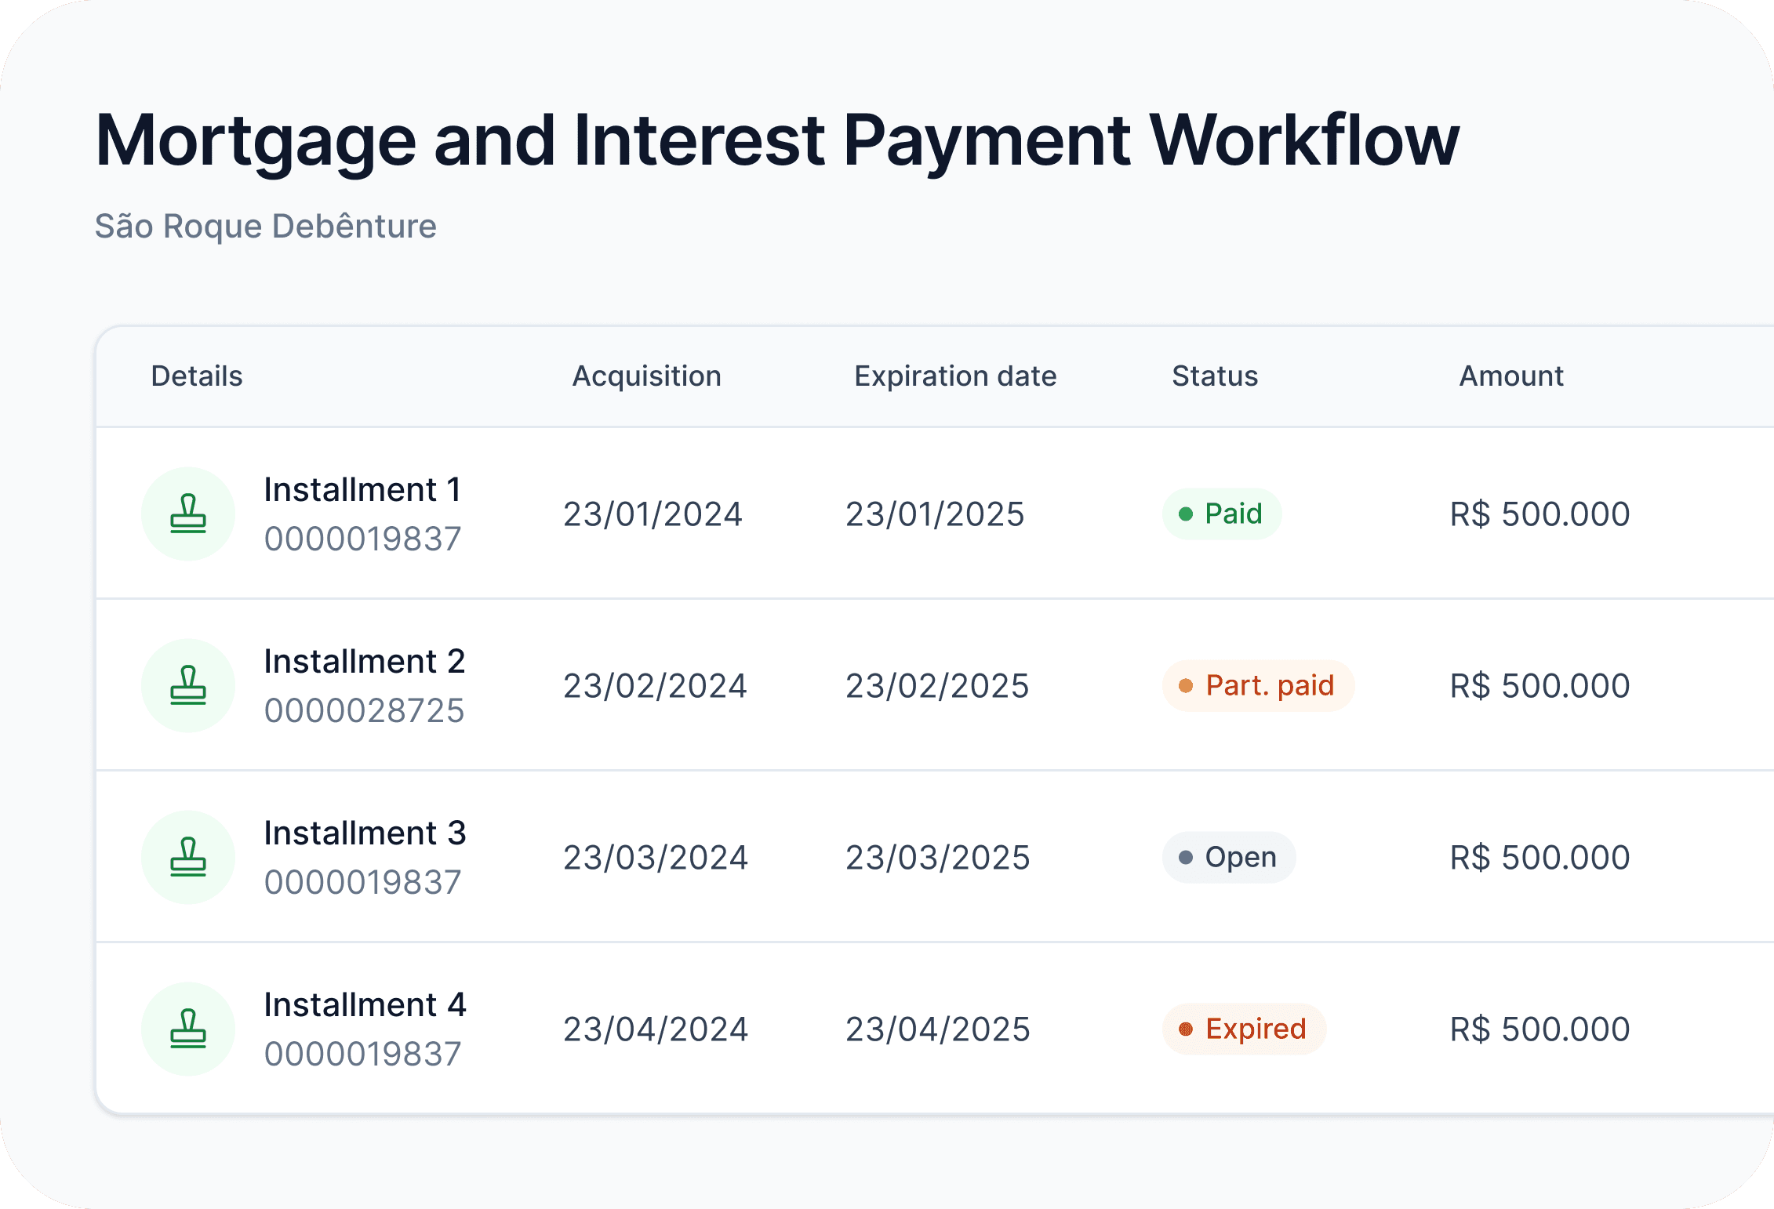Click the Part. paid status badge
Screen dimensions: 1774x1209
click(1257, 686)
